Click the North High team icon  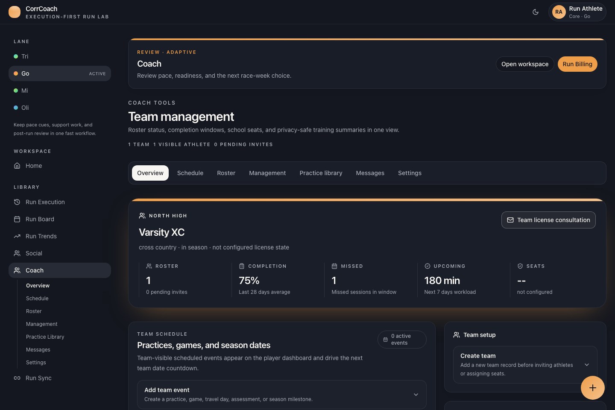click(x=142, y=216)
